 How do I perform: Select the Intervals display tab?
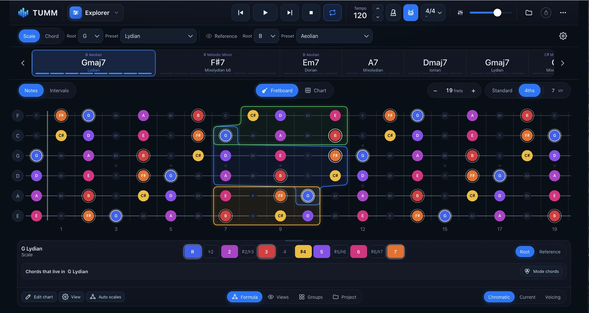tap(59, 91)
